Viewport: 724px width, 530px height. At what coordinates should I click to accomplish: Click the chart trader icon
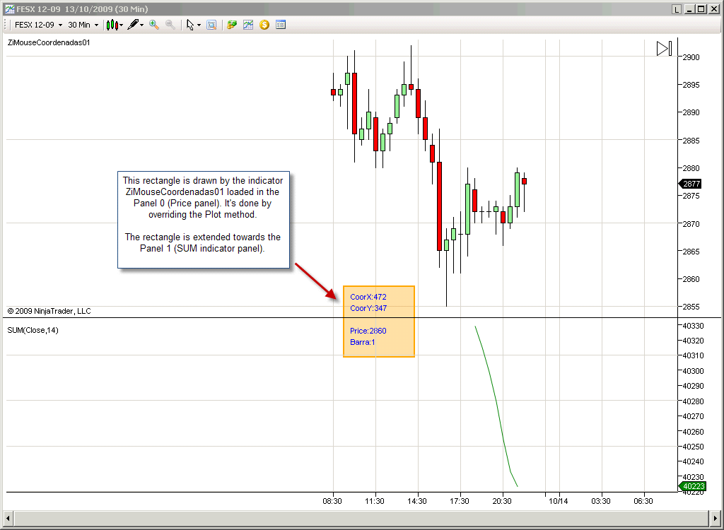(232, 25)
